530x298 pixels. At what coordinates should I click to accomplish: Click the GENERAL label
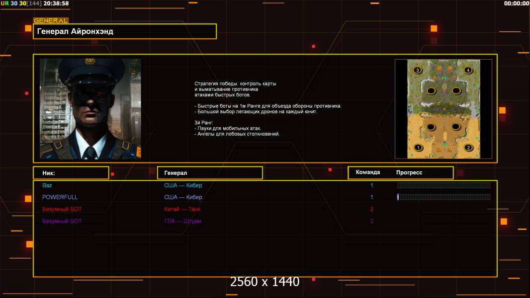pos(51,20)
